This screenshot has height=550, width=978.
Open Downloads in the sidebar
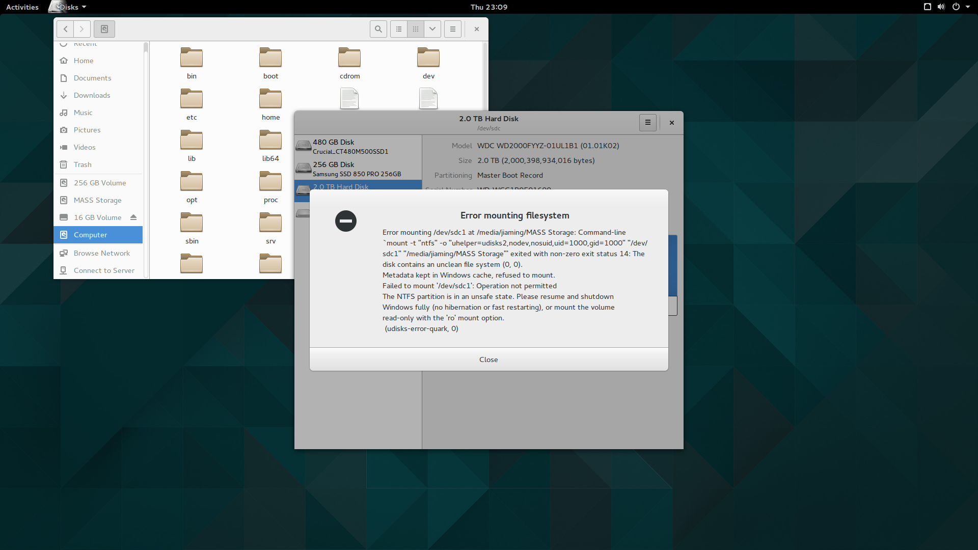pyautogui.click(x=92, y=95)
